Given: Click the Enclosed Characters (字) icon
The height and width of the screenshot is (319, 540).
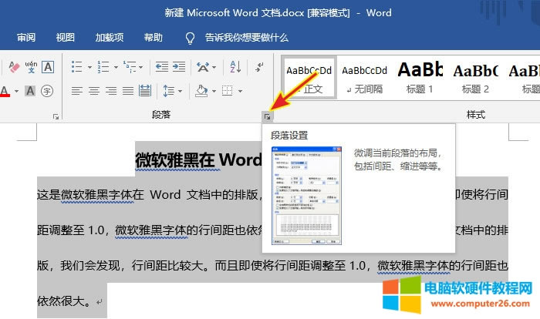Looking at the screenshot, I should pos(48,92).
